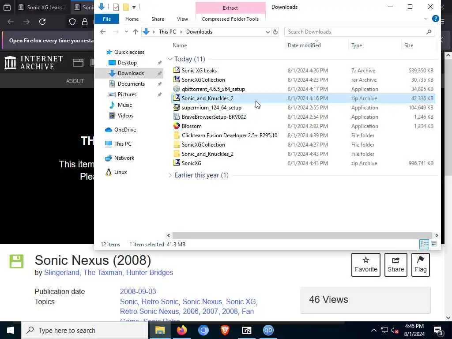452x339 pixels.
Task: Click the Share button on Internet Archive
Action: click(x=395, y=265)
